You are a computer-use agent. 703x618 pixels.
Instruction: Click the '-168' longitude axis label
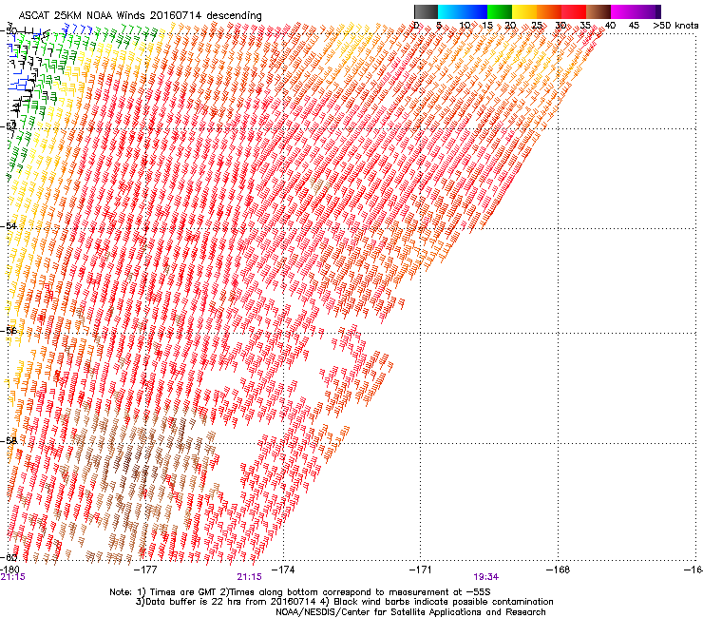pyautogui.click(x=559, y=570)
